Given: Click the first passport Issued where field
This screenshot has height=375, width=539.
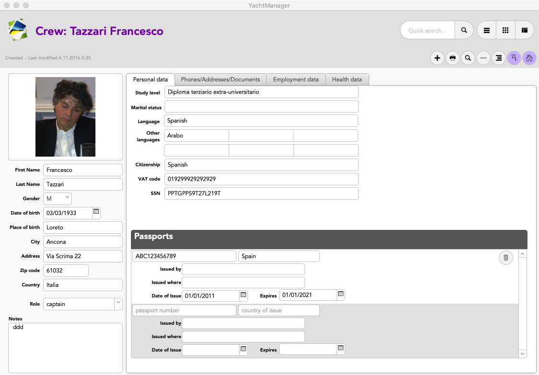Looking at the screenshot, I should [243, 283].
